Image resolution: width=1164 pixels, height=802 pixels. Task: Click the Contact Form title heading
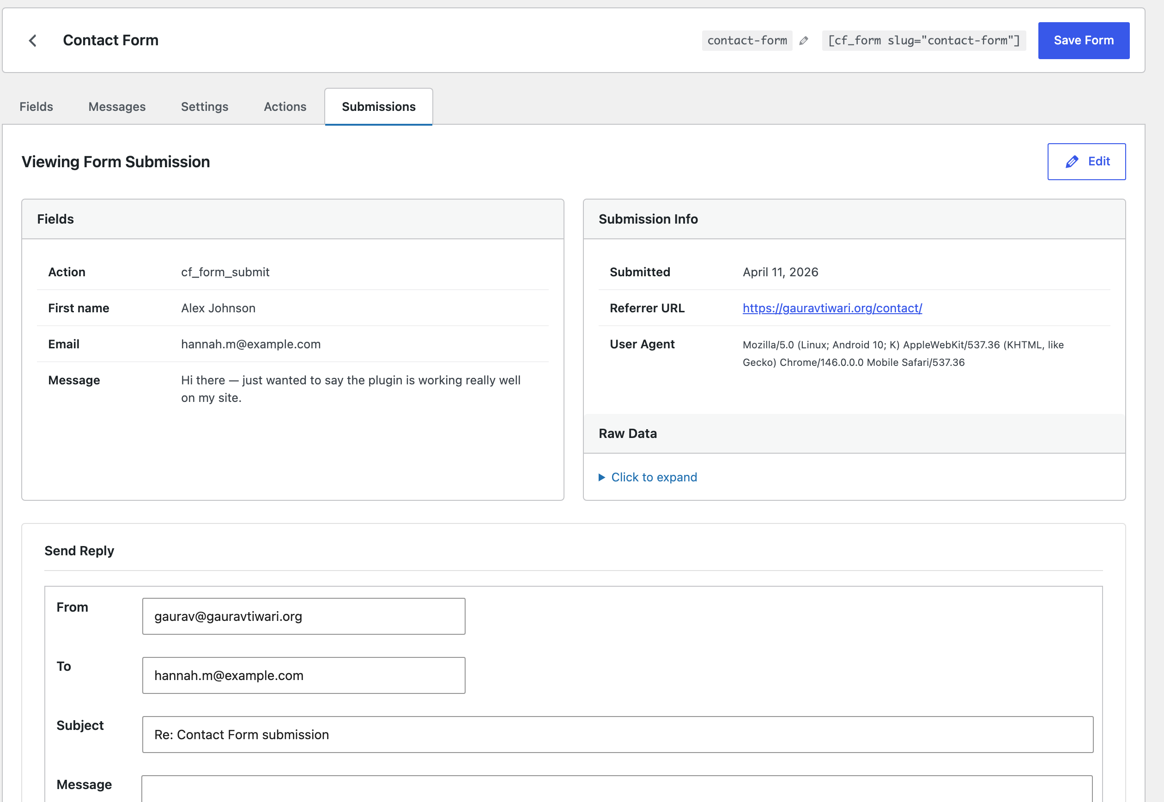[110, 40]
